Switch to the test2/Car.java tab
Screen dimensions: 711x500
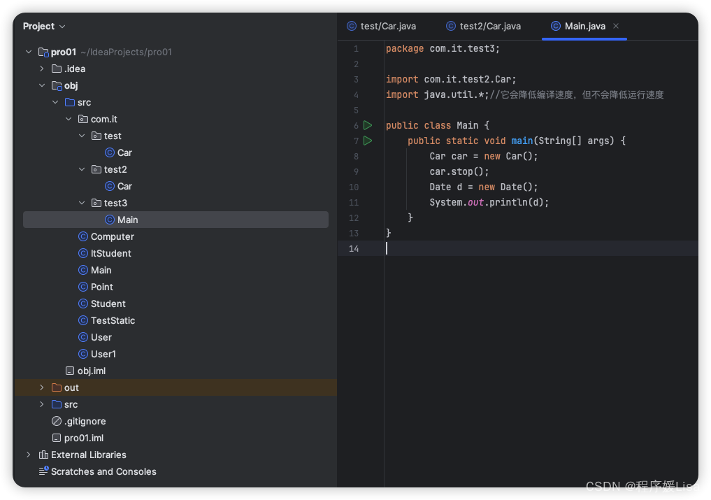point(483,26)
